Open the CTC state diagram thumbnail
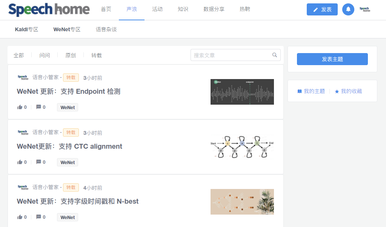386x227 pixels. point(242,147)
